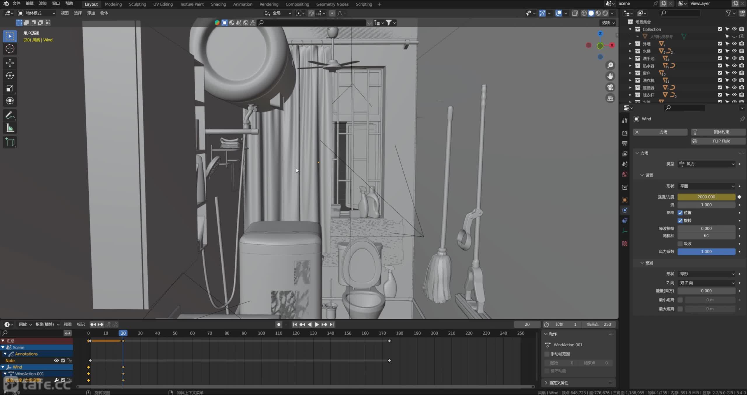Enable the 最大距离 checkbox

click(x=680, y=309)
